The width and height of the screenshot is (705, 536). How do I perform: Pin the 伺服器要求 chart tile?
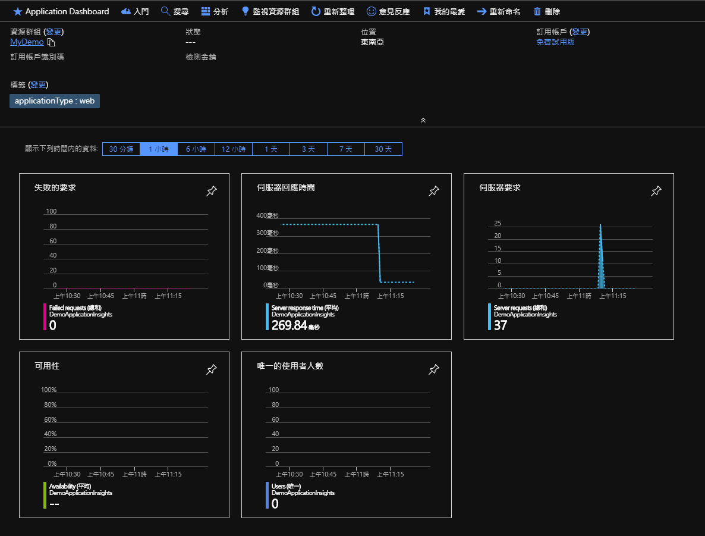pyautogui.click(x=656, y=191)
